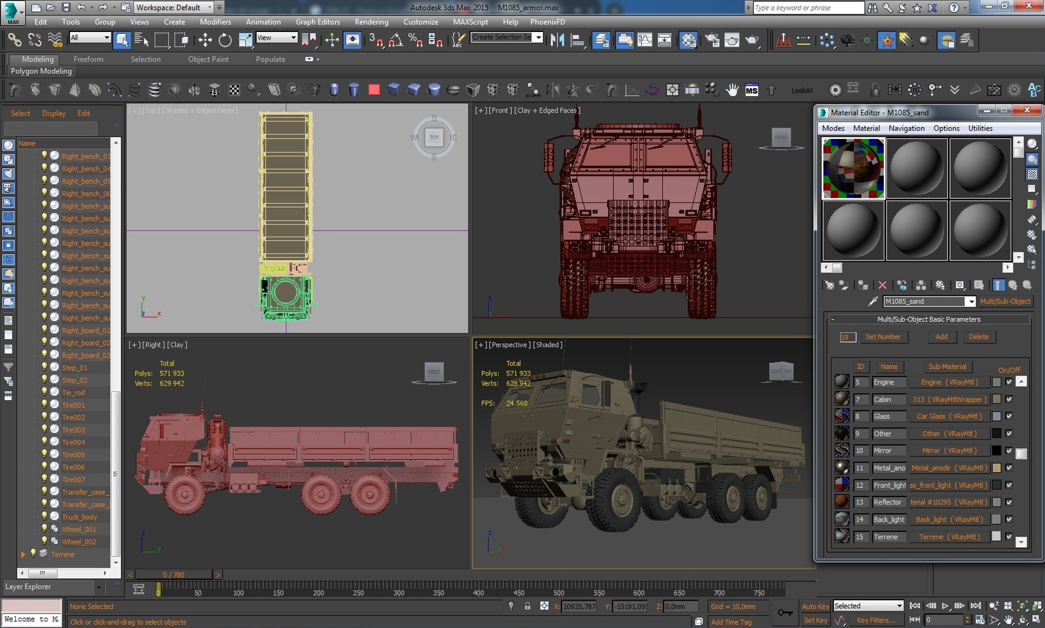The height and width of the screenshot is (628, 1045).
Task: Activate the Select and Rotate tool
Action: coord(225,40)
